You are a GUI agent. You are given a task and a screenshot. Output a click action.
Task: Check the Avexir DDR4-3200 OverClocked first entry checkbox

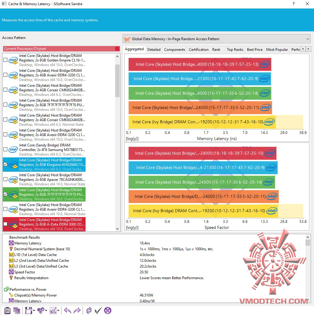[5, 75]
